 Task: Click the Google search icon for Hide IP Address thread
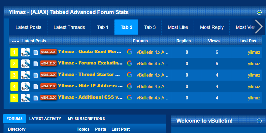[130, 86]
